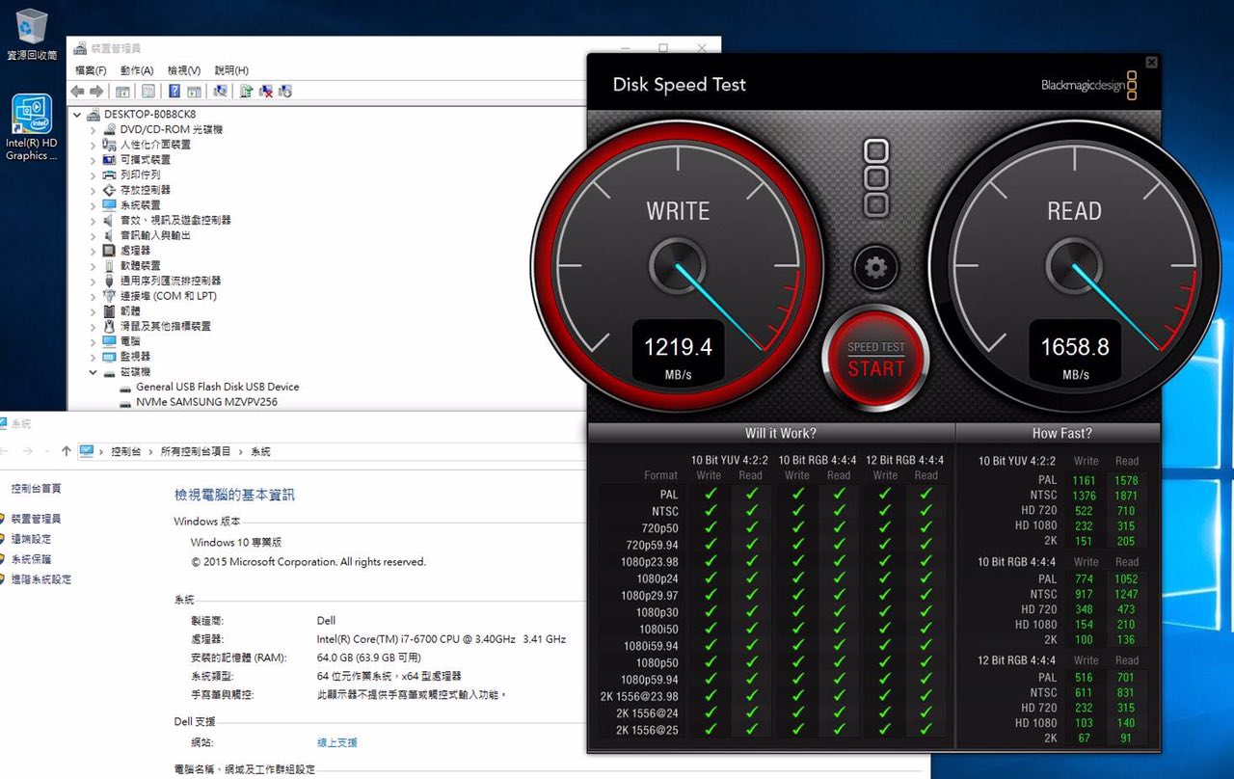Open 裝置管理員 link in System sidebar
The height and width of the screenshot is (779, 1234).
point(36,519)
